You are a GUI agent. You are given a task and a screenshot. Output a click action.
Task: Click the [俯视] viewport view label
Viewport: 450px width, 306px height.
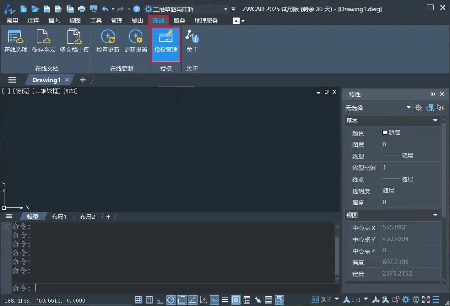point(21,91)
